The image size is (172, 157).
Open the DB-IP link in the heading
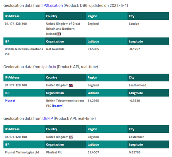point(48,118)
